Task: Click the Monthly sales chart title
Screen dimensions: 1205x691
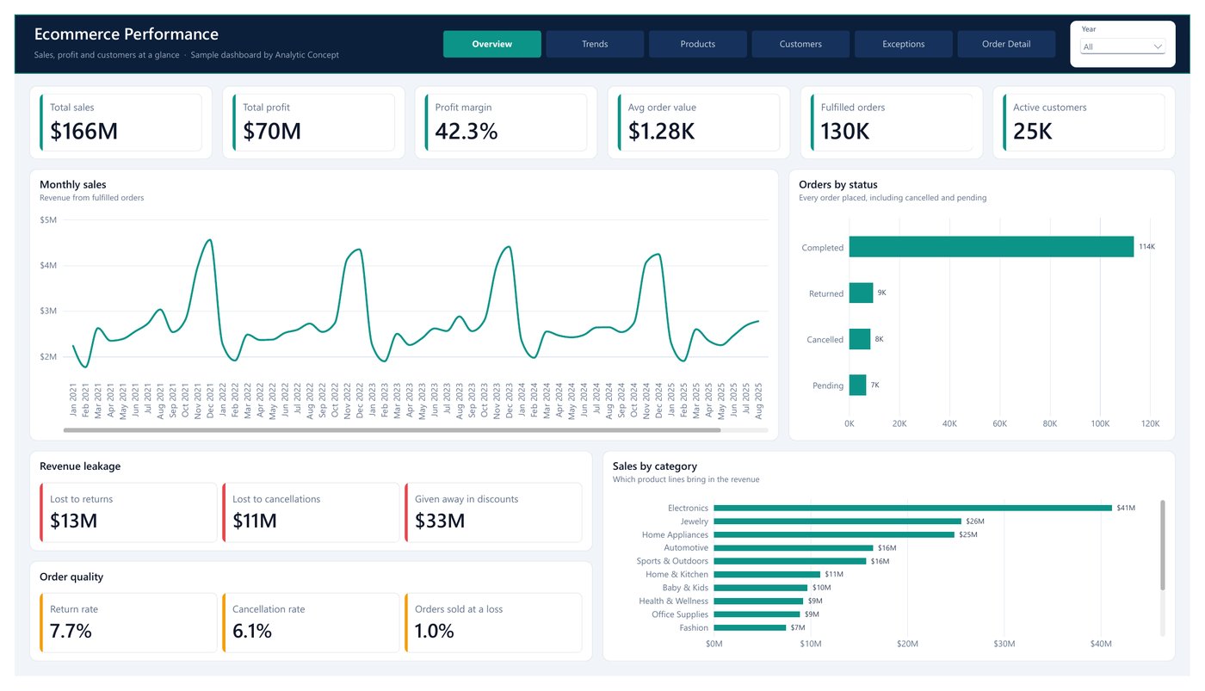Action: pos(73,184)
